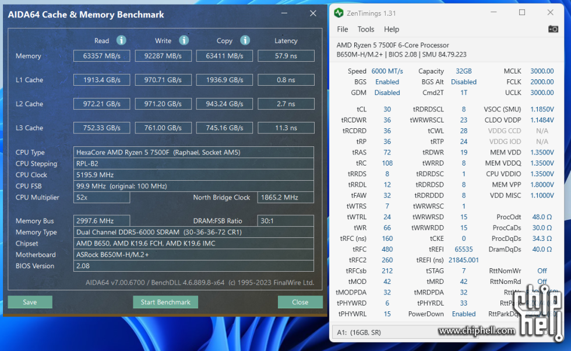The image size is (571, 351).
Task: Click the MEM VPP 1.8000V value
Action: click(542, 184)
